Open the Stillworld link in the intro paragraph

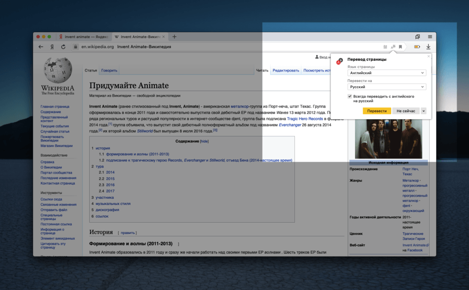point(145,131)
